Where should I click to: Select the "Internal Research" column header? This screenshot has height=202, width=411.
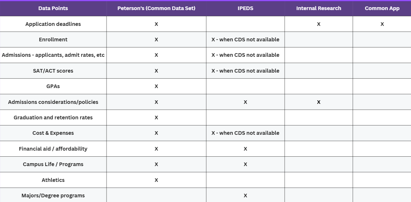pyautogui.click(x=319, y=8)
